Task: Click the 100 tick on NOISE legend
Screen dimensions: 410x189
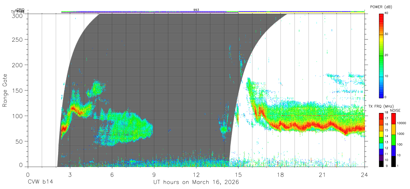Action: tap(399, 145)
